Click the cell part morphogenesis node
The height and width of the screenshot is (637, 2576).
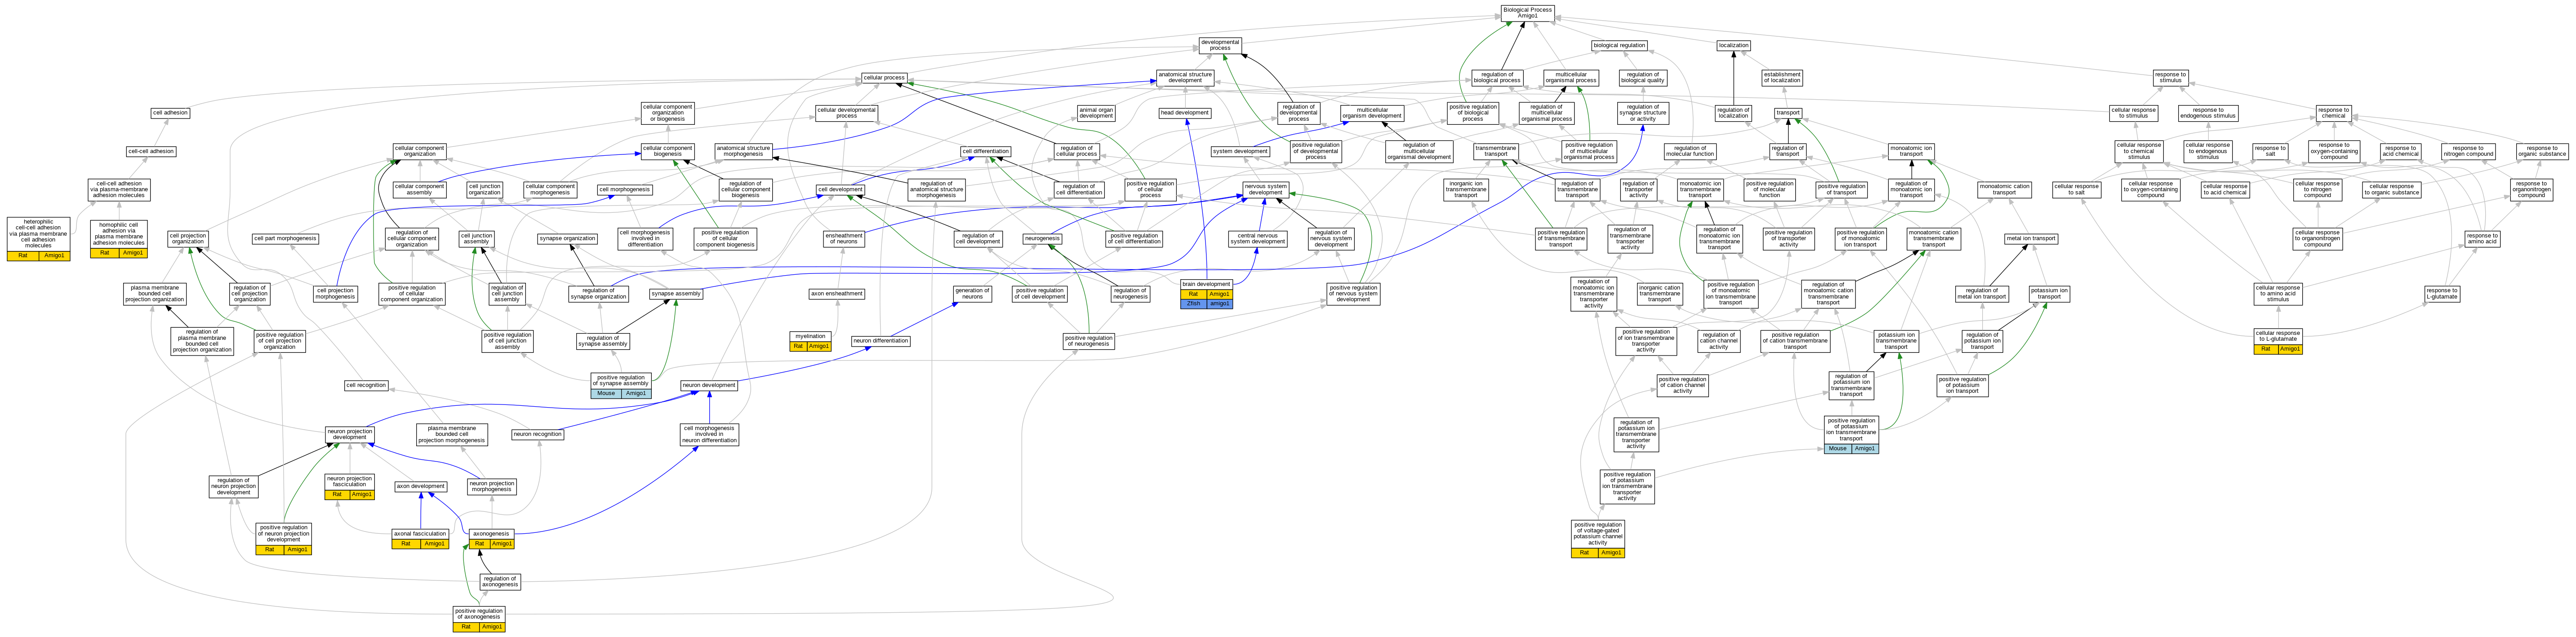click(x=285, y=239)
